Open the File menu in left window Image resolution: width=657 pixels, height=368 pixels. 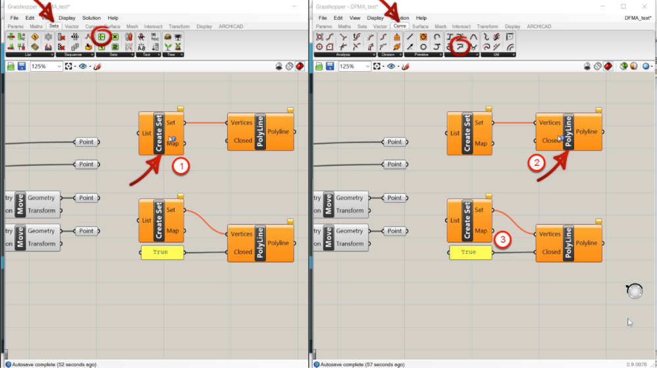[x=14, y=18]
